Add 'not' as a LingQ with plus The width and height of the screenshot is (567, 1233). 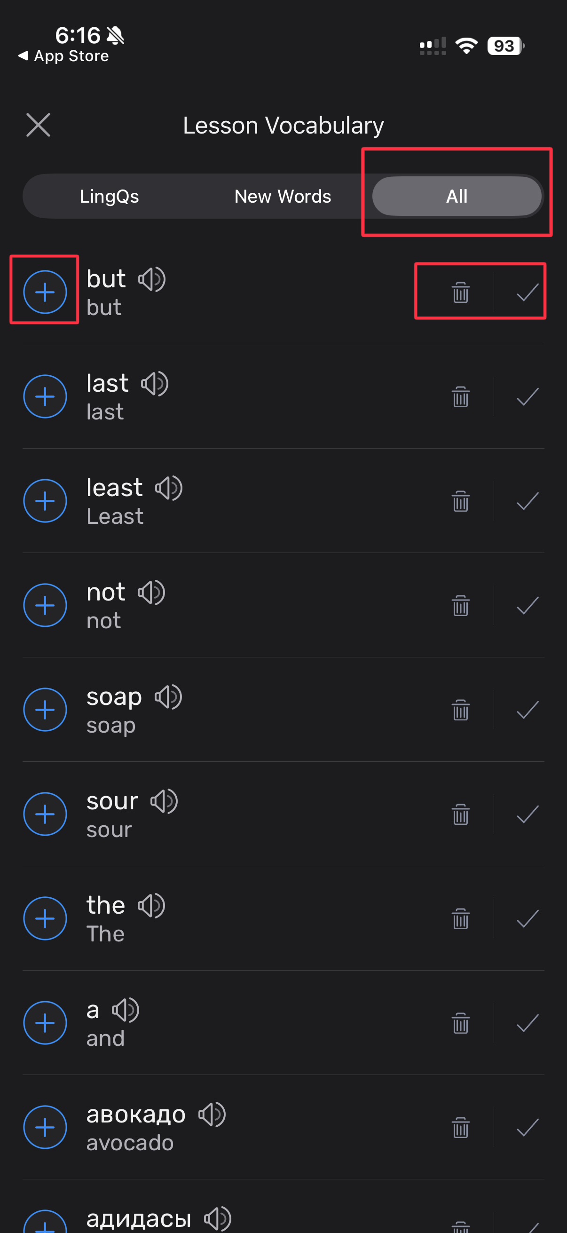(x=45, y=606)
